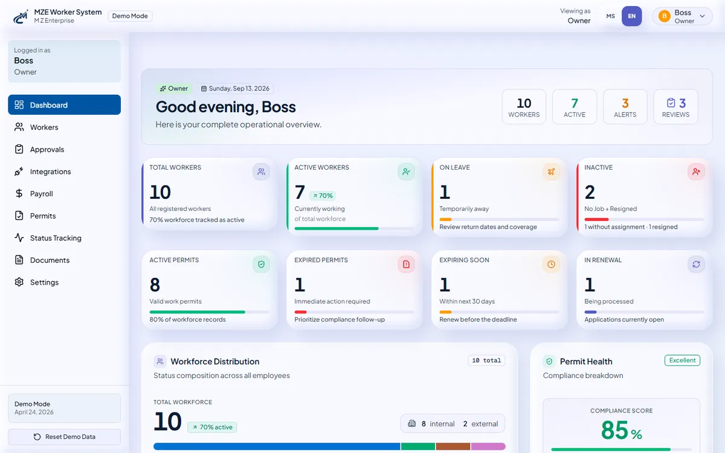The height and width of the screenshot is (453, 725).
Task: Click the Workers people icon in sidebar
Action: [x=19, y=127]
